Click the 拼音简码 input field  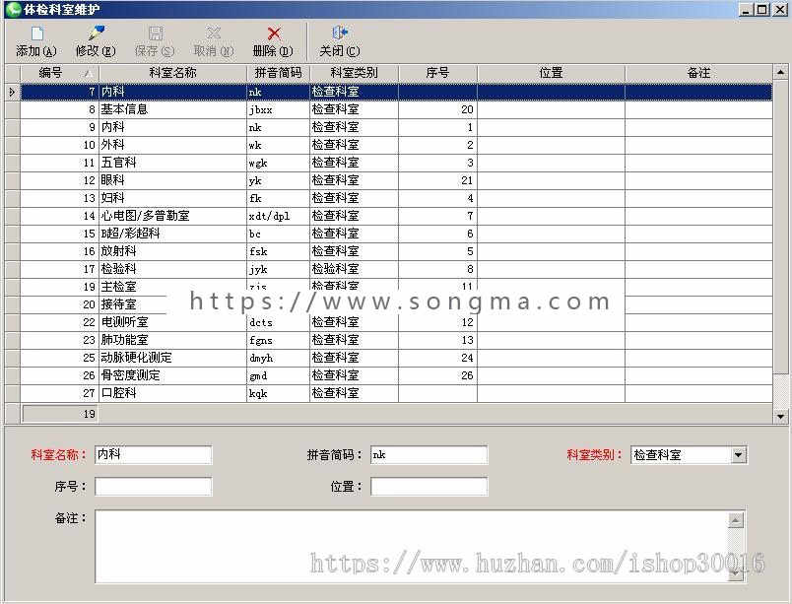pyautogui.click(x=429, y=454)
